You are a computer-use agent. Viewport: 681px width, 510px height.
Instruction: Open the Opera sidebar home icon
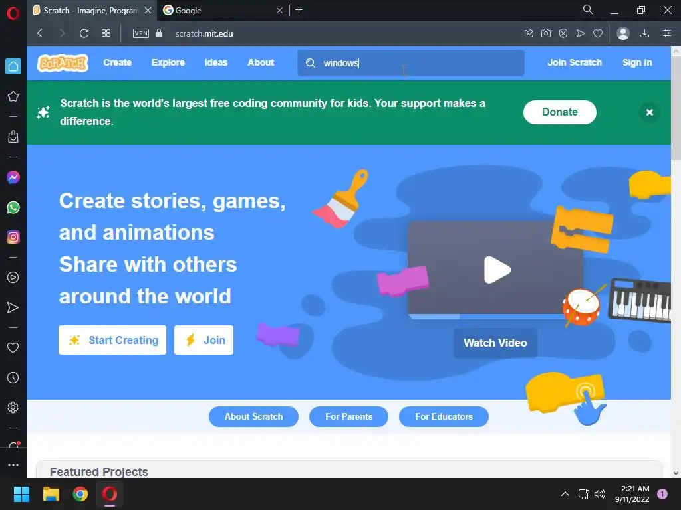click(x=13, y=66)
